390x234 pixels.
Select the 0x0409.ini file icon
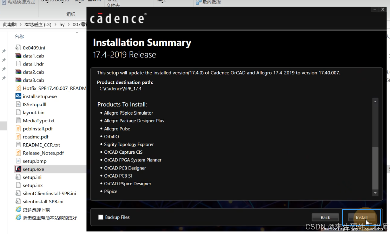(x=18, y=48)
